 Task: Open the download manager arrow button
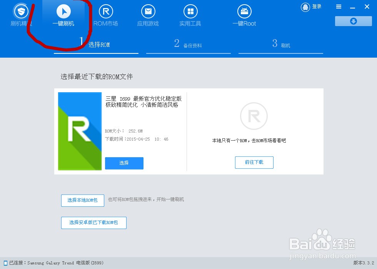354,21
